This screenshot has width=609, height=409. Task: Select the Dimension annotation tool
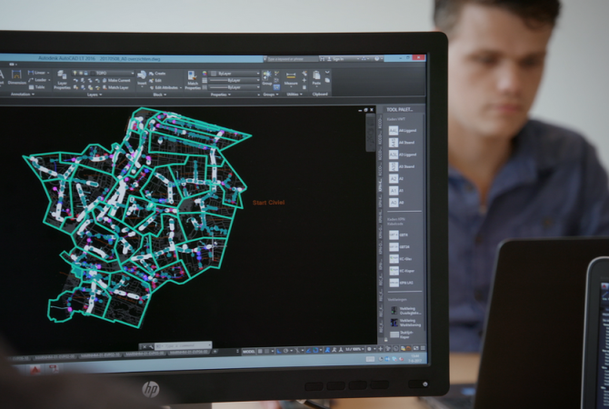17,80
